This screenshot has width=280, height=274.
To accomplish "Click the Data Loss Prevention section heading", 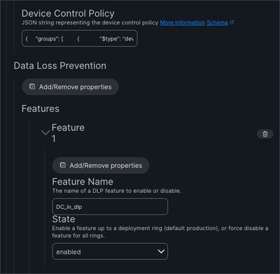I will pyautogui.click(x=60, y=66).
